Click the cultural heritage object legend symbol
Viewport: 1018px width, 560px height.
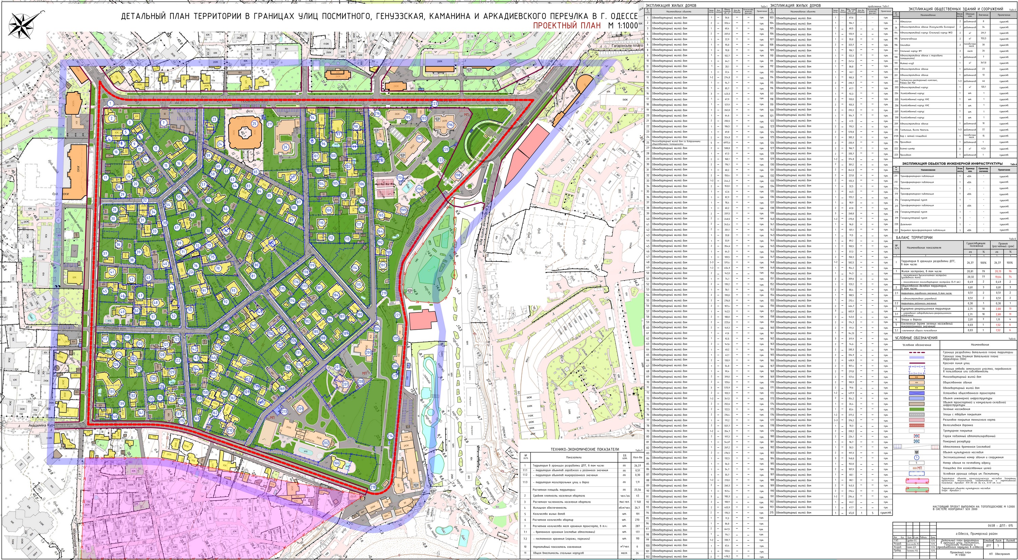917,452
